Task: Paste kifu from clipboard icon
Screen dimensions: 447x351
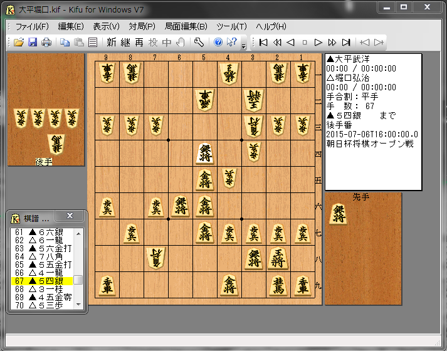Action: (79, 43)
